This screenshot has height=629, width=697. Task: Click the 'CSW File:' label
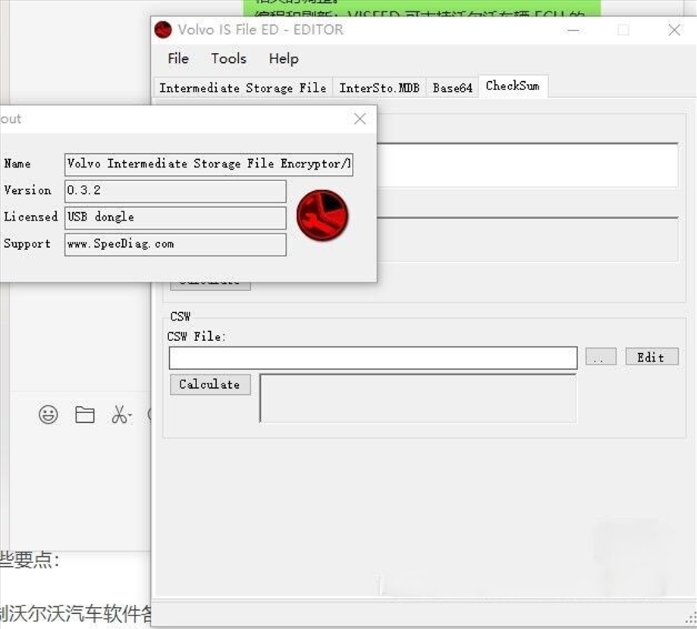[196, 336]
